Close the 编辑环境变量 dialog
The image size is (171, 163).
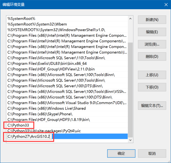tap(166, 5)
